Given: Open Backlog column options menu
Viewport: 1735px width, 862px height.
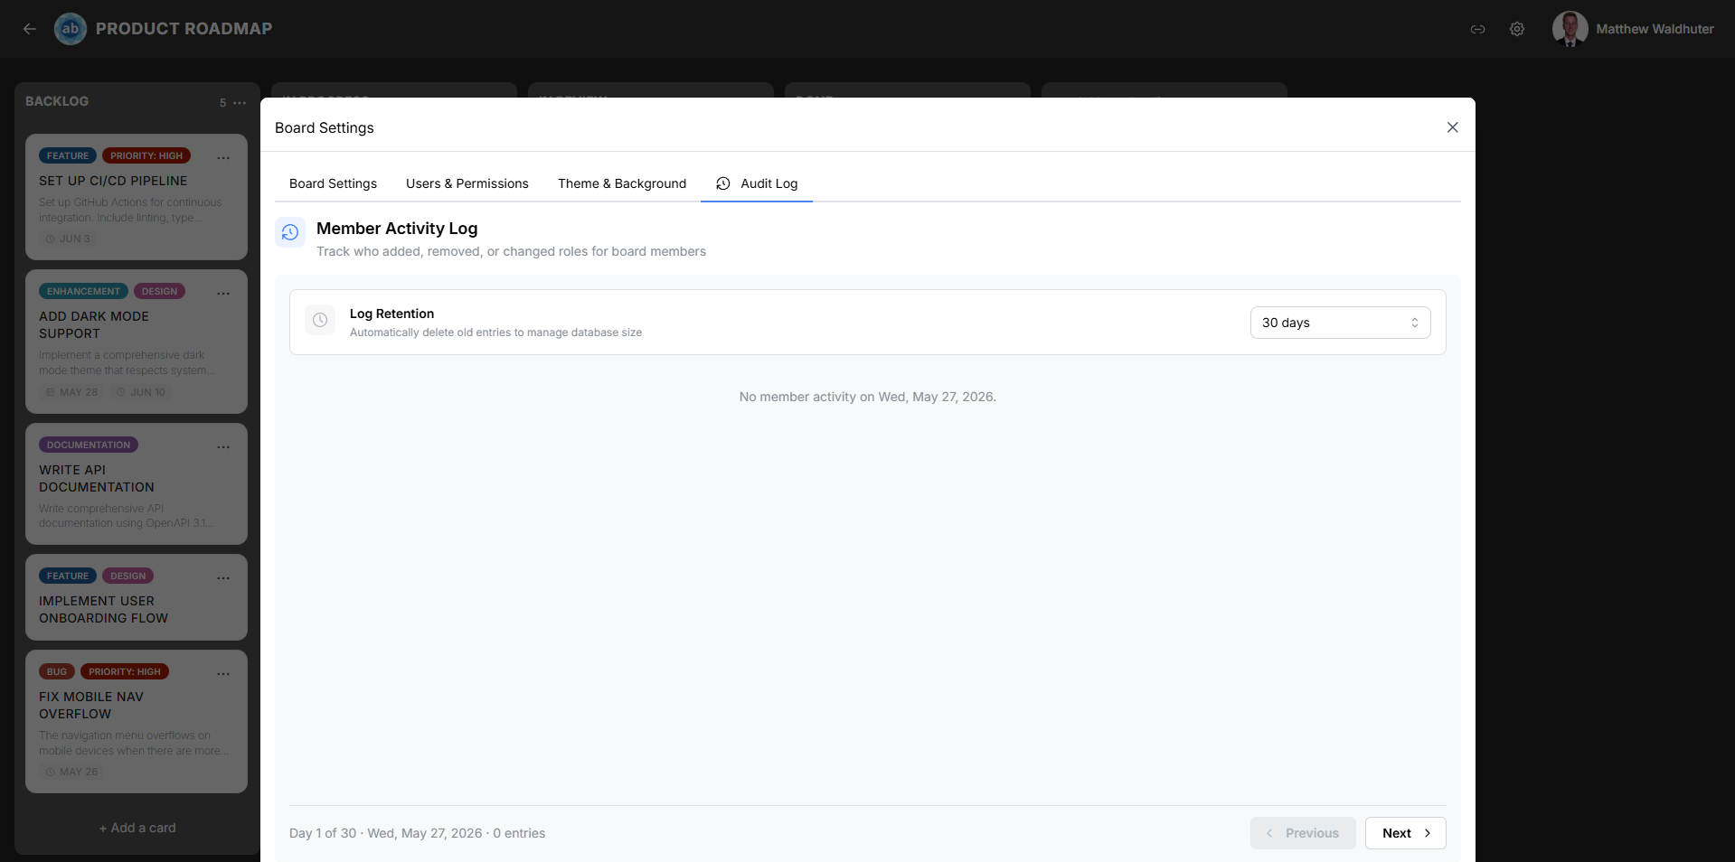Looking at the screenshot, I should tap(240, 103).
